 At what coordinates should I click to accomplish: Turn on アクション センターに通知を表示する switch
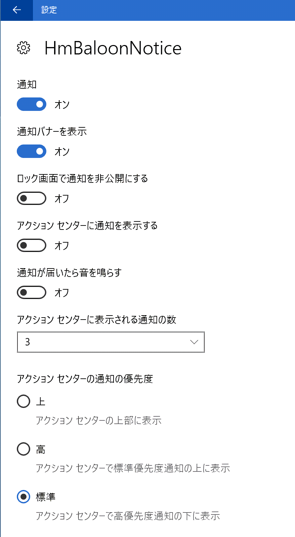tap(32, 245)
